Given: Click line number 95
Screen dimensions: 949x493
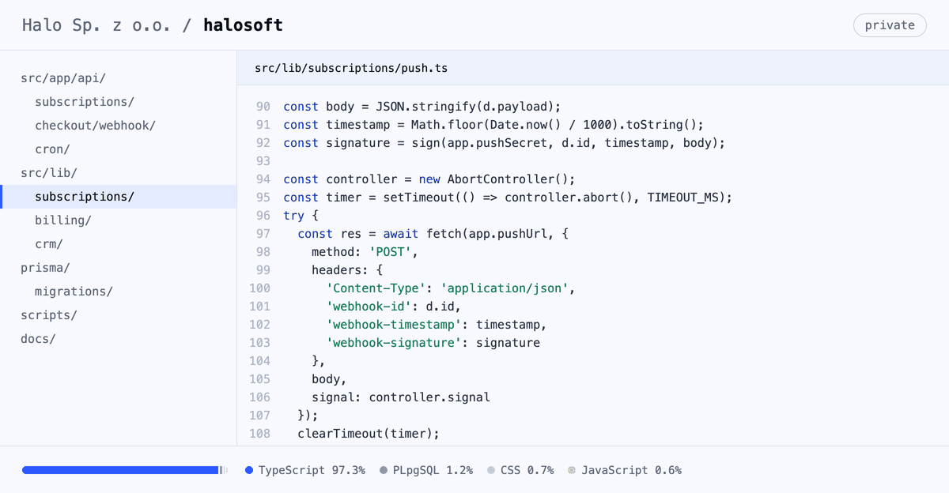Looking at the screenshot, I should [x=263, y=198].
